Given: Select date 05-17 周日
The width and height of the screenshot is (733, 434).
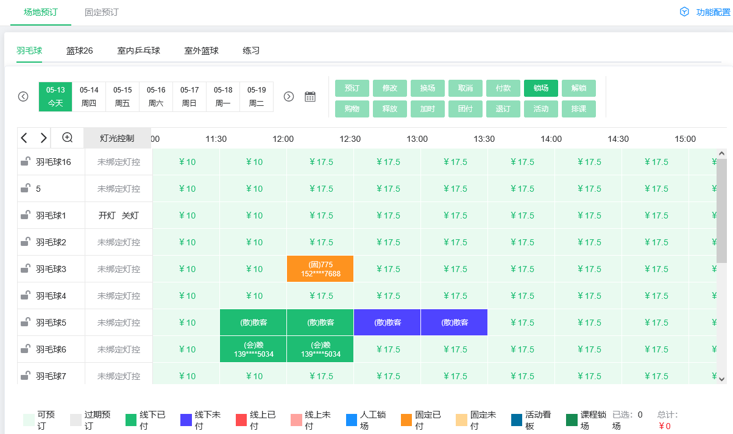Looking at the screenshot, I should tap(189, 97).
